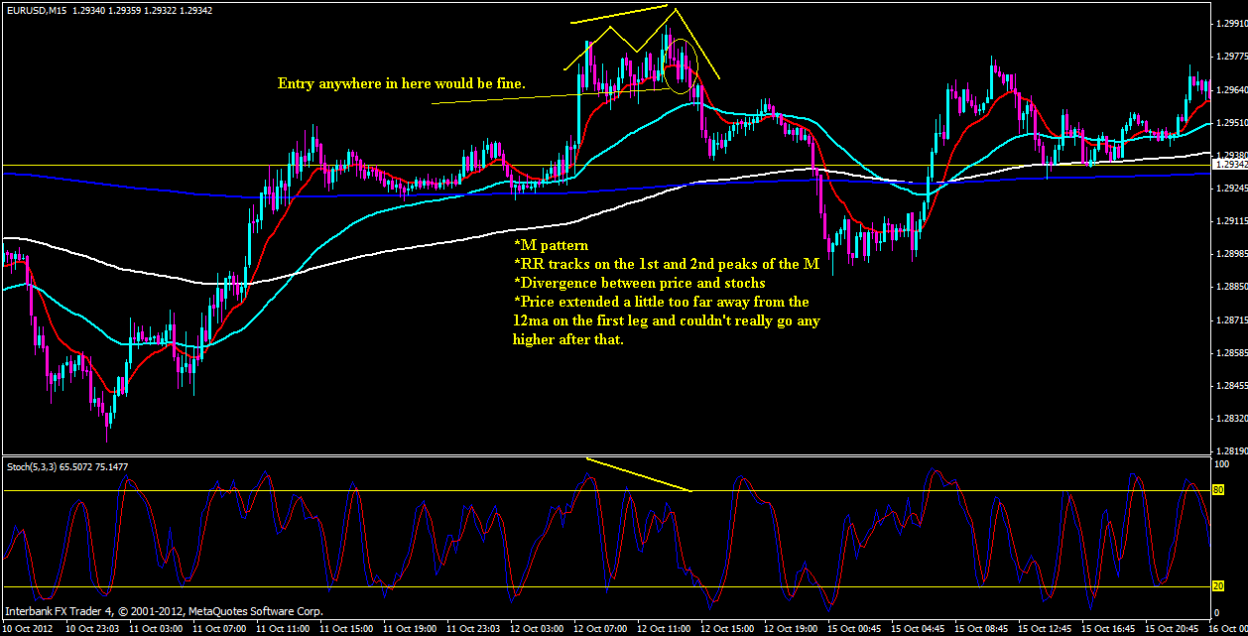Click the '12 Oct 15:00' time label
This screenshot has width=1248, height=636.
(727, 628)
